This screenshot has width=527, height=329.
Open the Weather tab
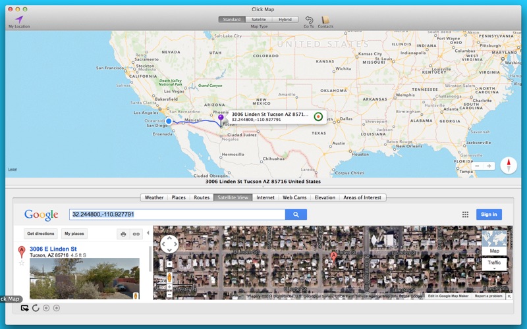[x=154, y=197]
